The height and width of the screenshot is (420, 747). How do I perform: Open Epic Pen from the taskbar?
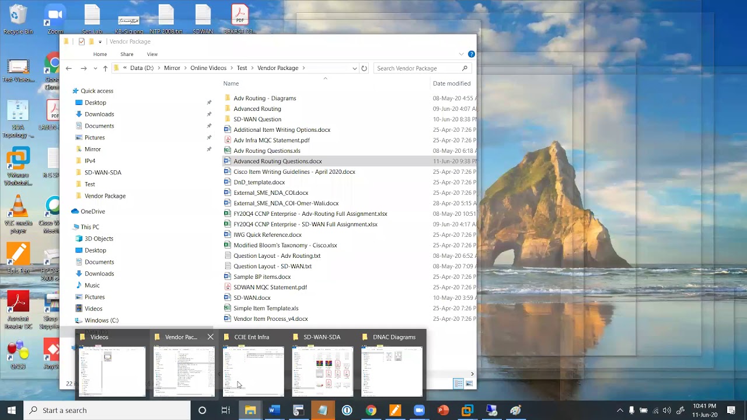(395, 410)
